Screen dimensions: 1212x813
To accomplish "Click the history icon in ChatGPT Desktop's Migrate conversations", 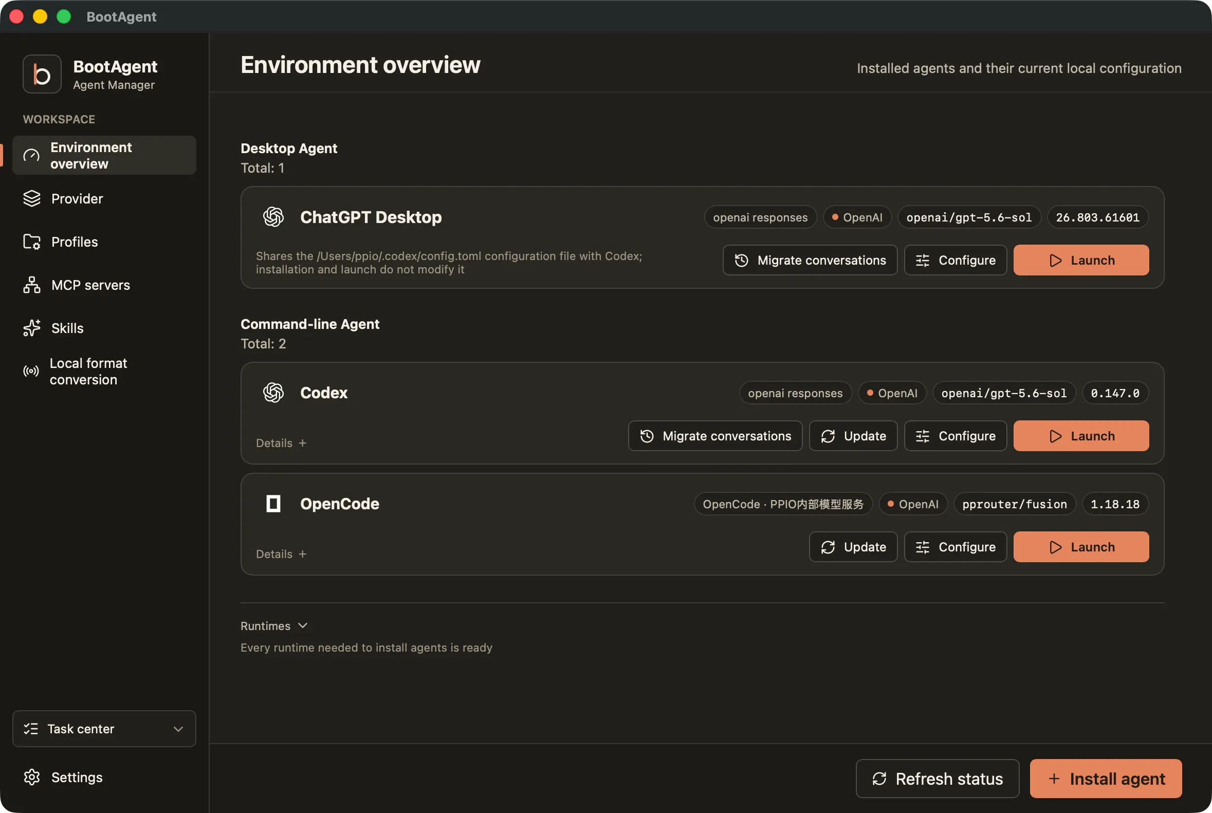I will click(742, 260).
